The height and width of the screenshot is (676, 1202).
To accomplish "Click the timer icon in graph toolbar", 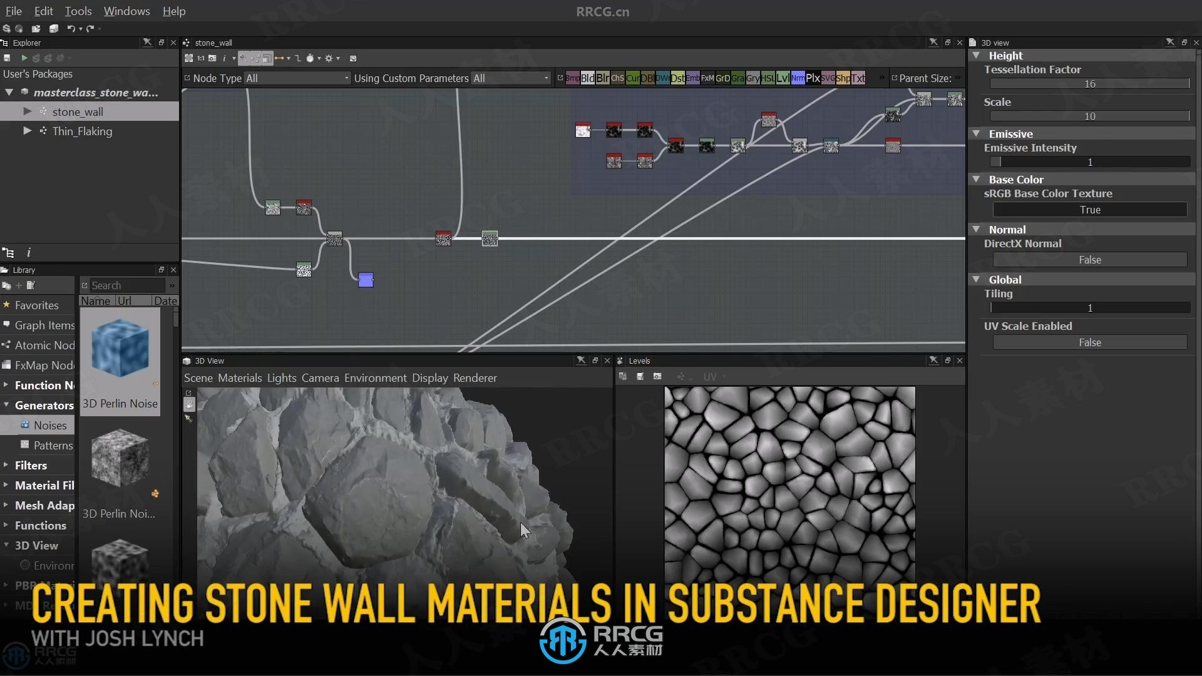I will click(310, 58).
